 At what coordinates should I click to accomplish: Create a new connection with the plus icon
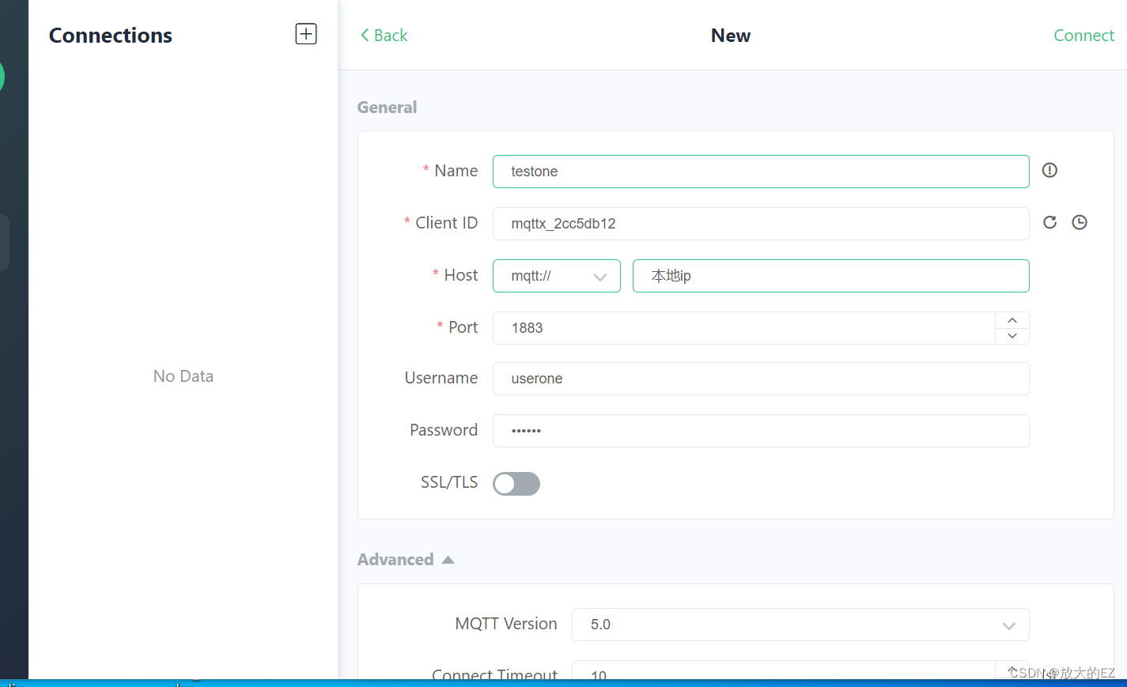tap(305, 33)
